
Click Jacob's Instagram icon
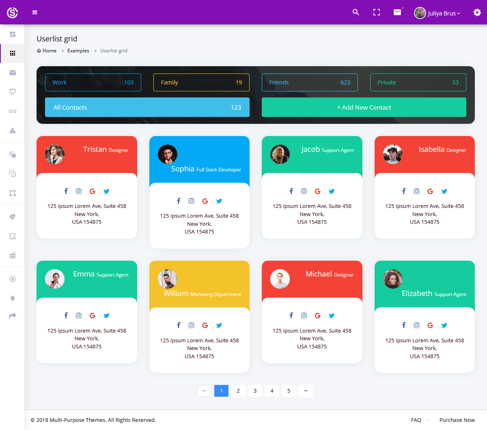tap(304, 191)
